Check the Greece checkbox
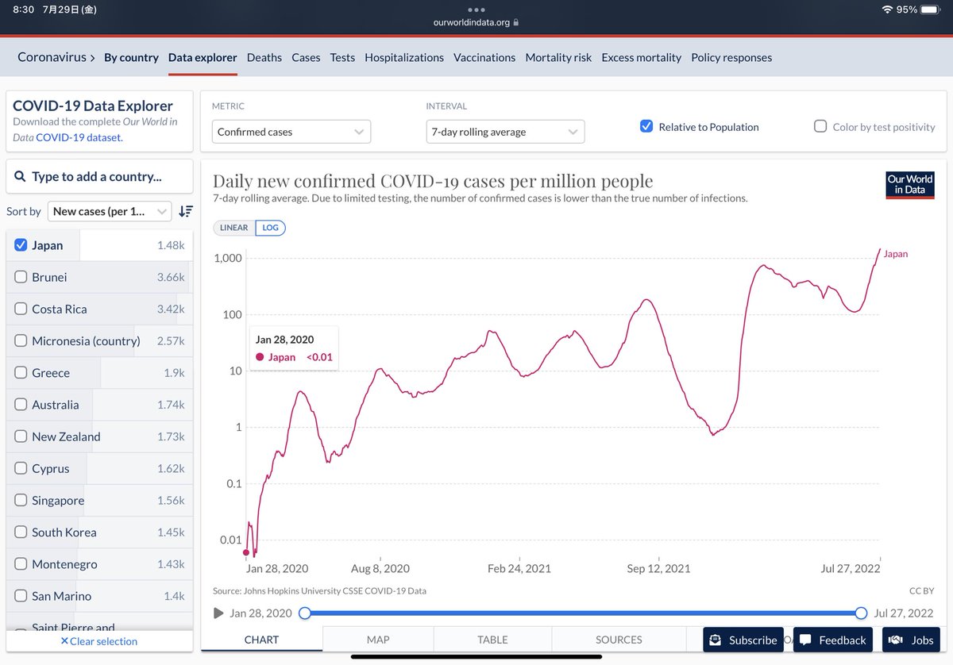953x665 pixels. 21,373
